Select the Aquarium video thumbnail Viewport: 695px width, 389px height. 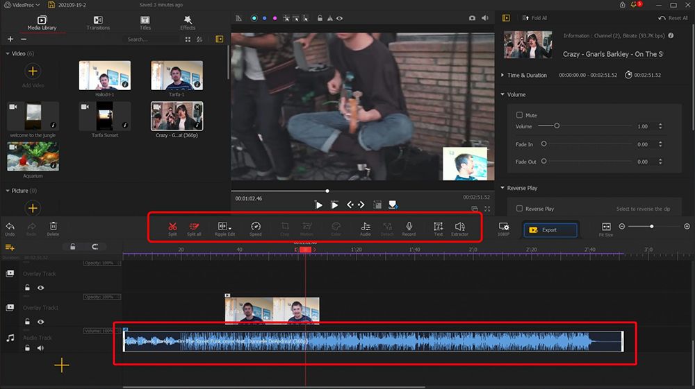[33, 157]
